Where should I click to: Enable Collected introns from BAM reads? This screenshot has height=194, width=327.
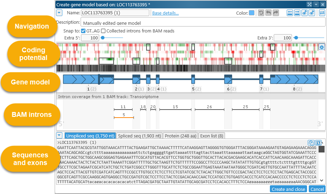pyautogui.click(x=103, y=31)
